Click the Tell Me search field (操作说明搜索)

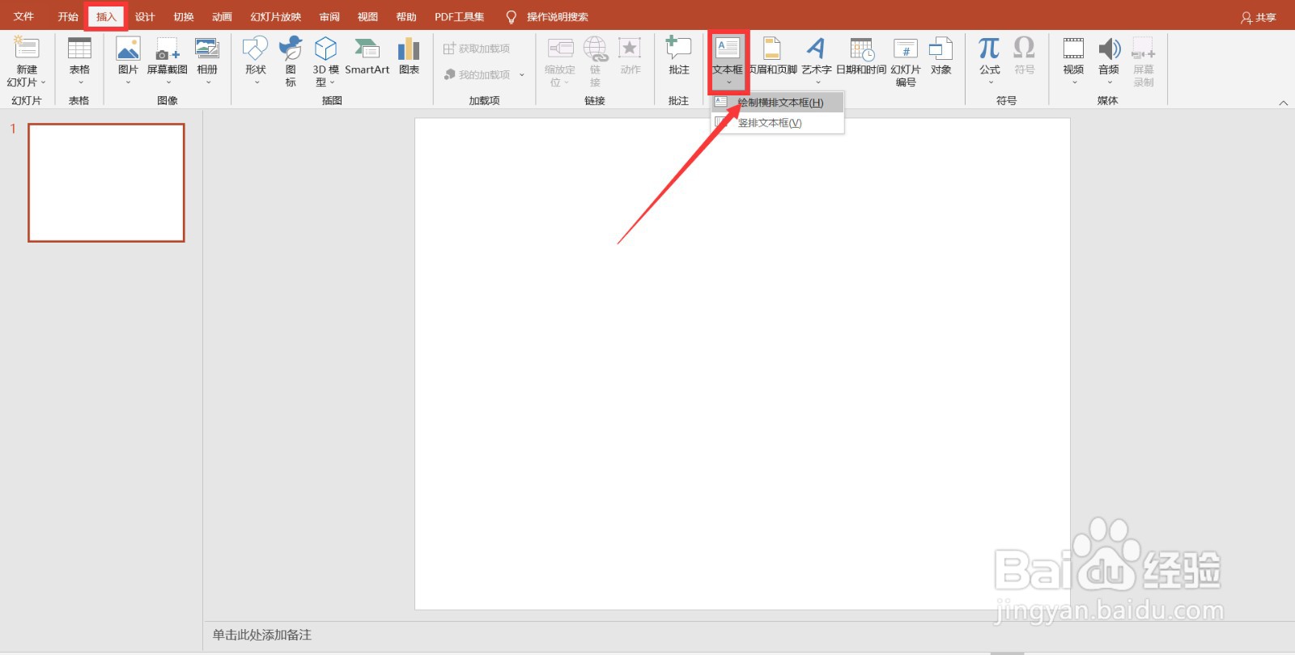[558, 17]
